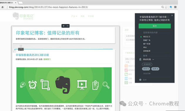Open the Chrome hamburger menu
This screenshot has height=111, width=185.
[175, 7]
